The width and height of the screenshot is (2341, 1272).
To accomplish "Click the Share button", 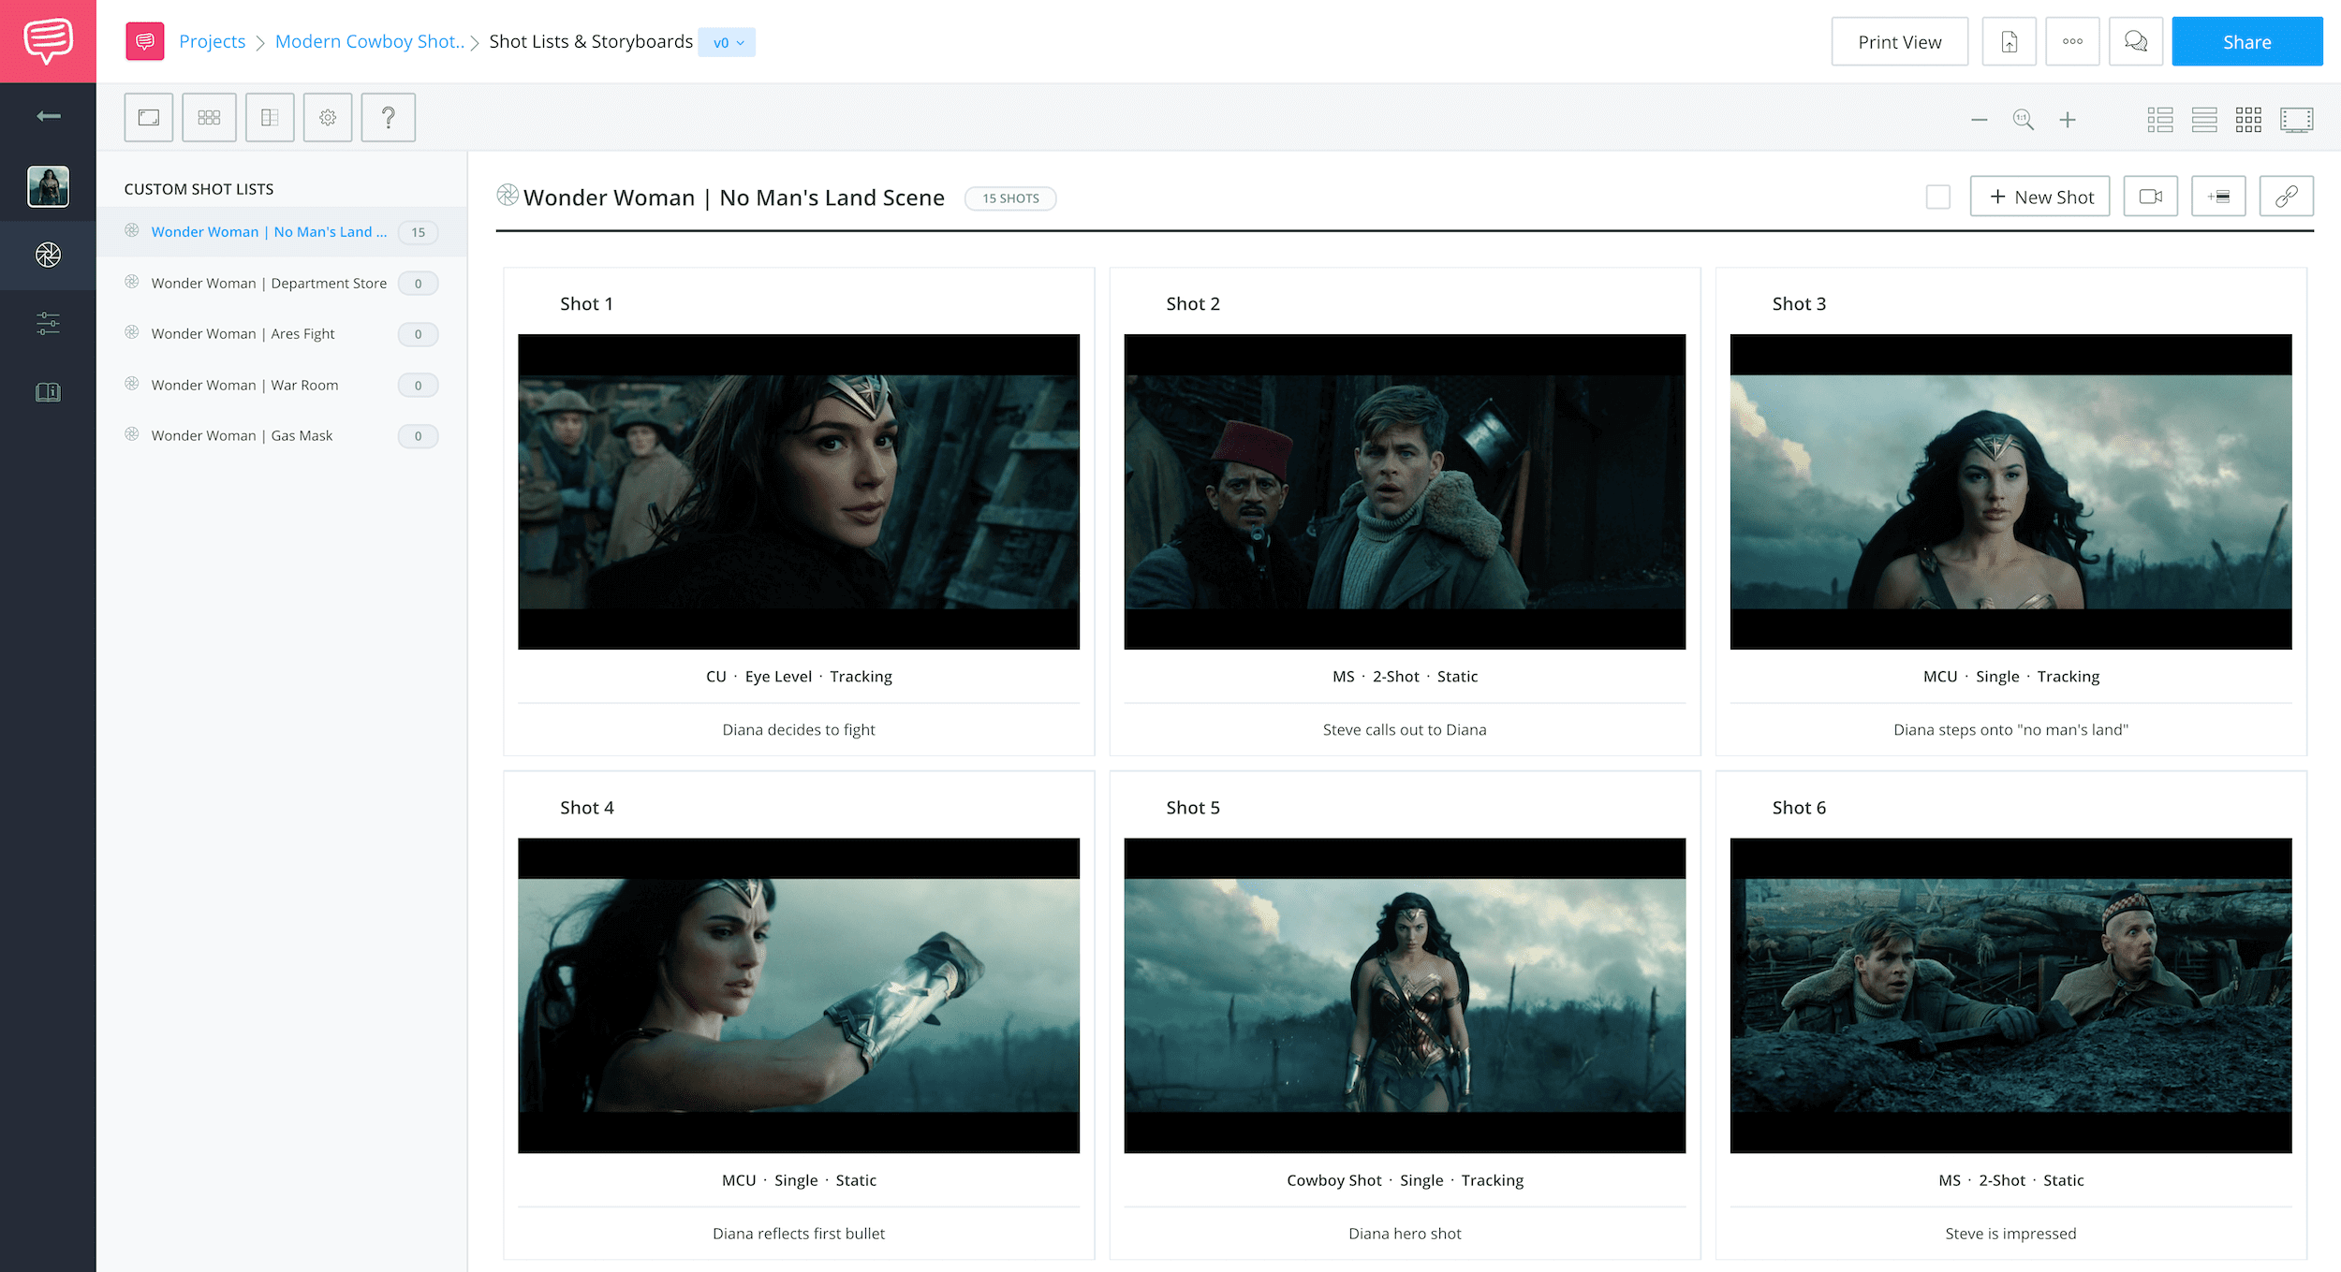I will click(2247, 41).
